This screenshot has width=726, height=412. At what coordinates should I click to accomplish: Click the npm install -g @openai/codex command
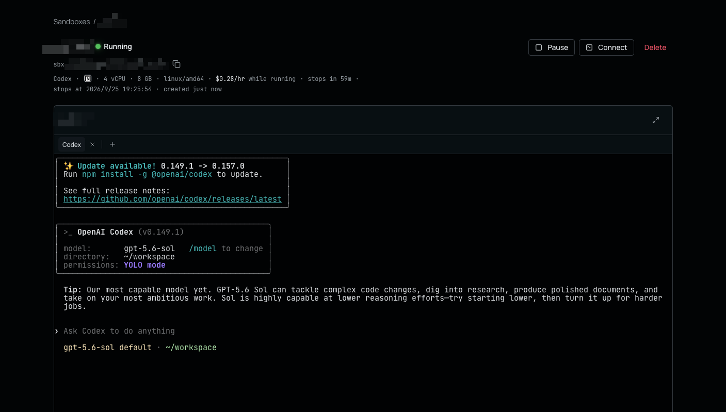click(147, 174)
